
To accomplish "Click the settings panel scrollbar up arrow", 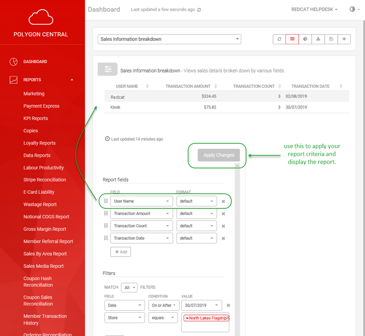I will coord(237,166).
